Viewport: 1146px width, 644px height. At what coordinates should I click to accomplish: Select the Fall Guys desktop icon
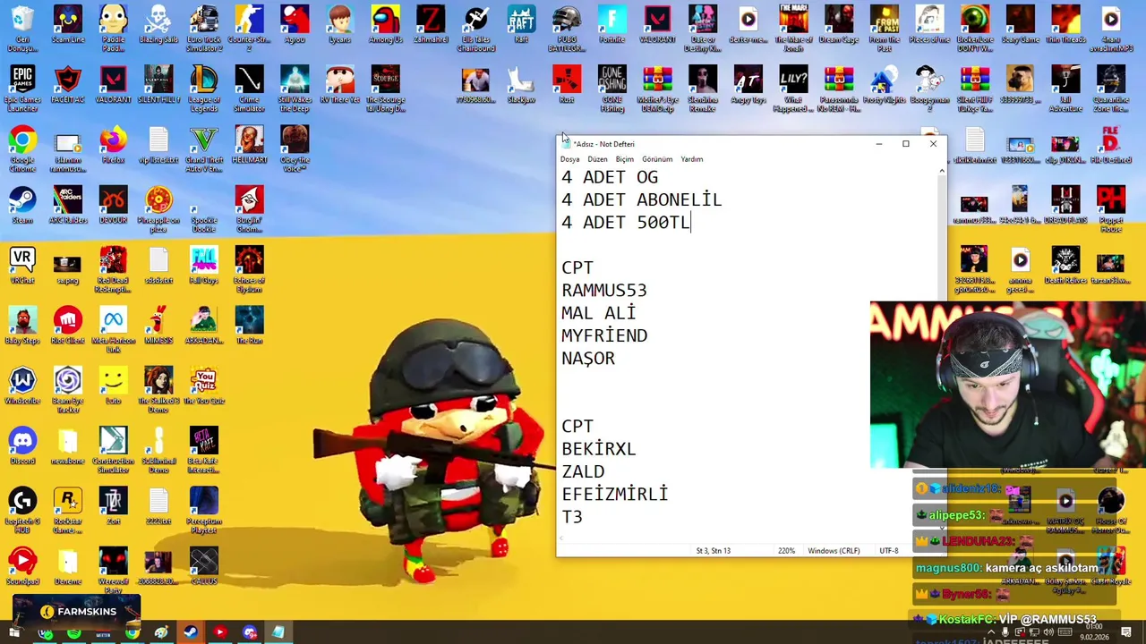[x=204, y=266]
